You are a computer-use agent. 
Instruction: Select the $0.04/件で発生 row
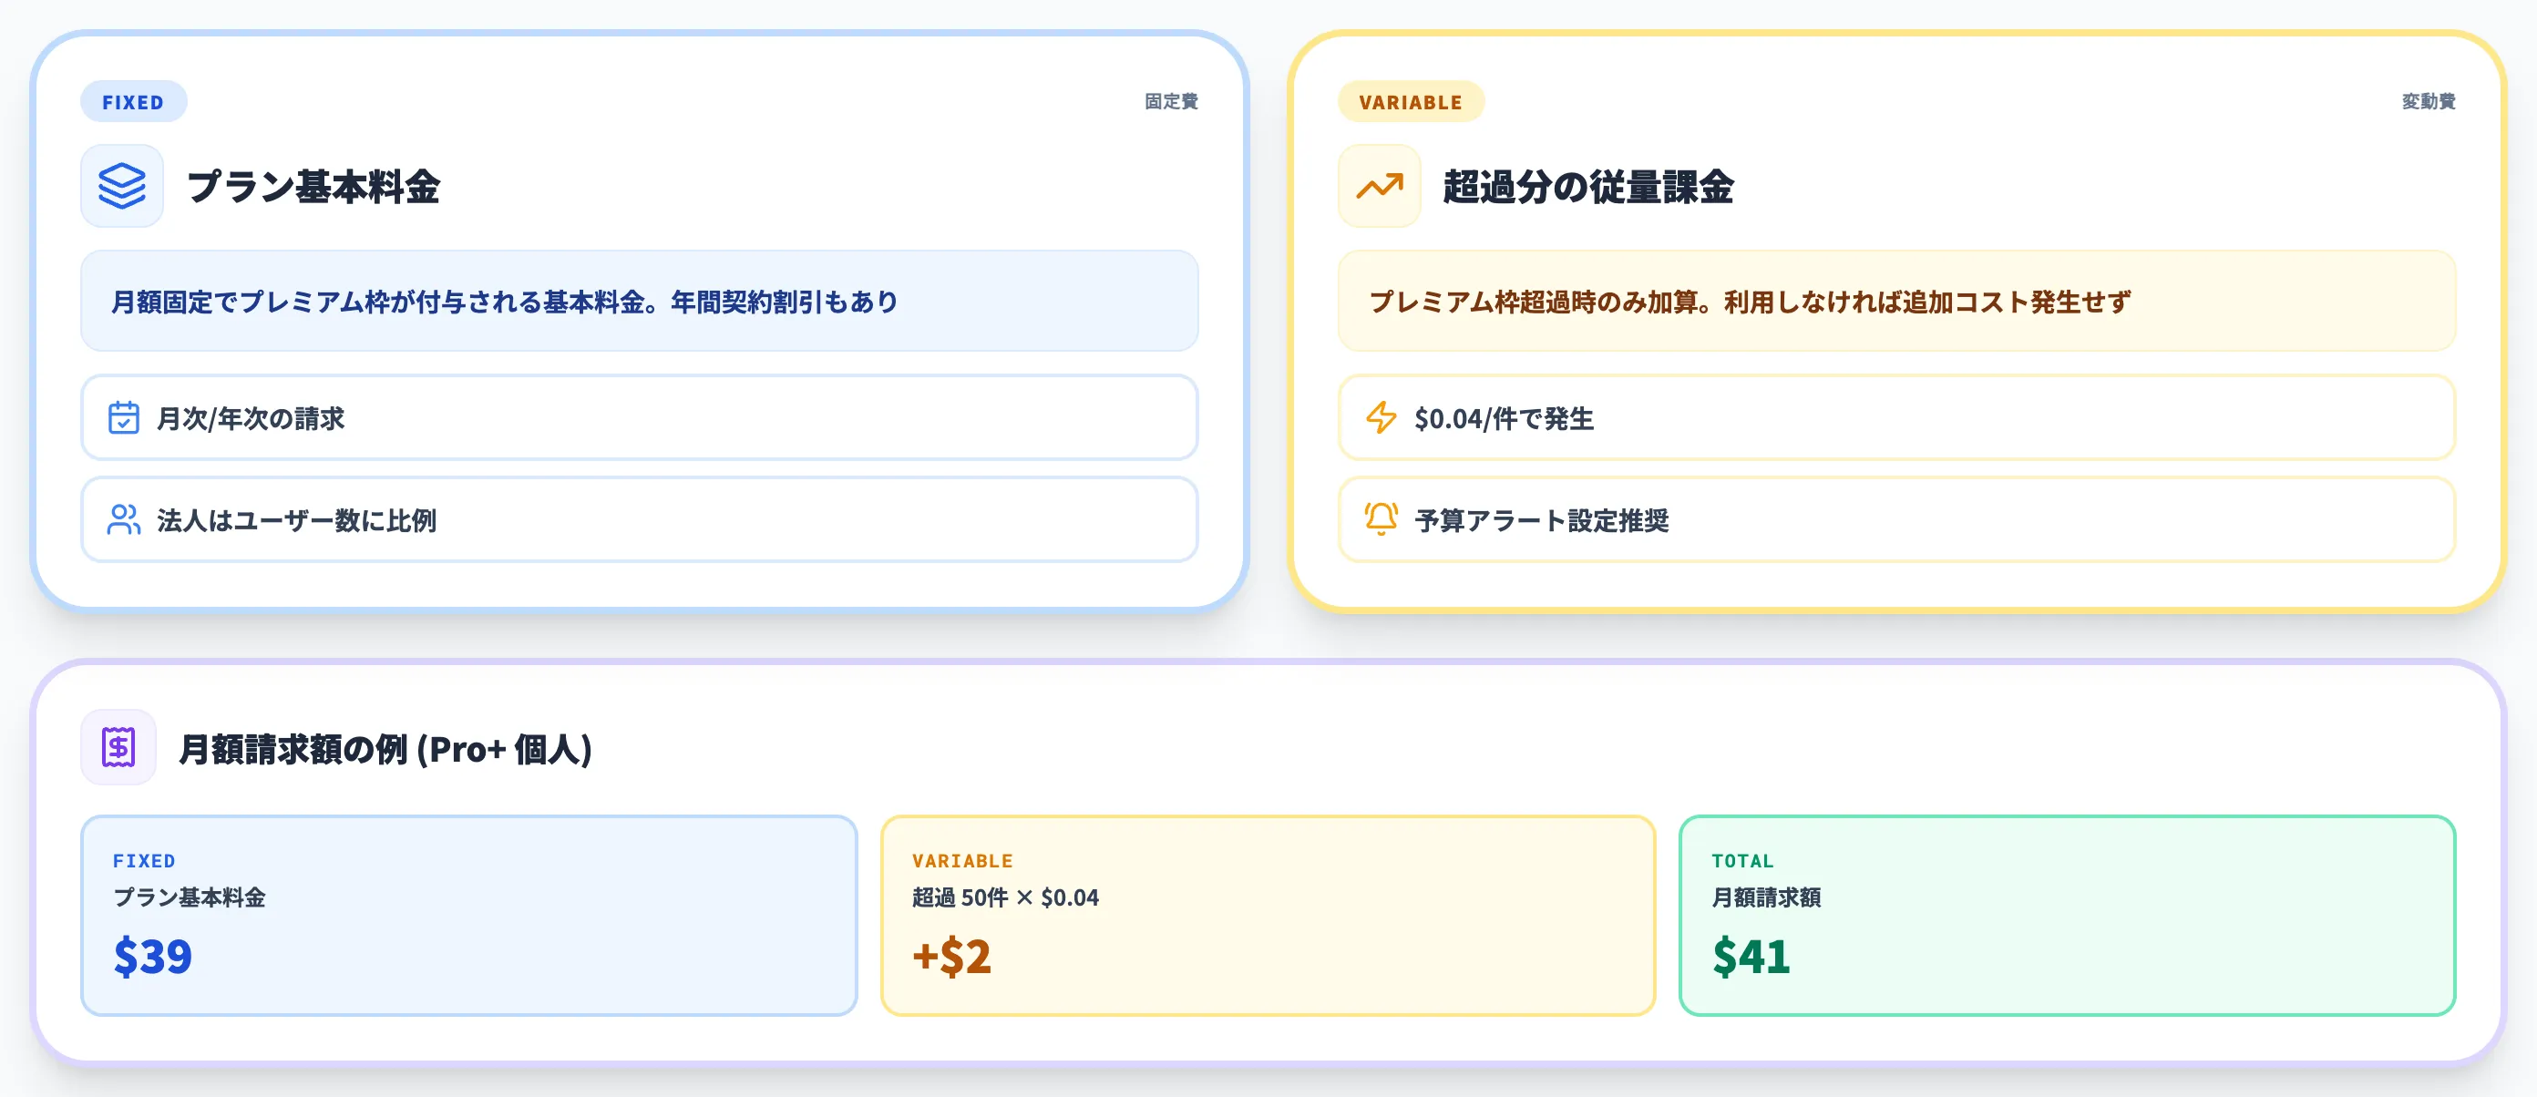pos(1897,417)
